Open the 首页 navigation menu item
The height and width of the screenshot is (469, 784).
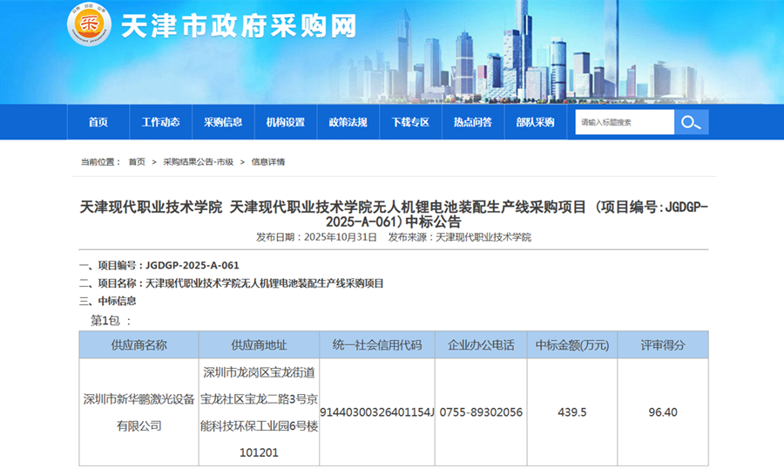pos(98,122)
